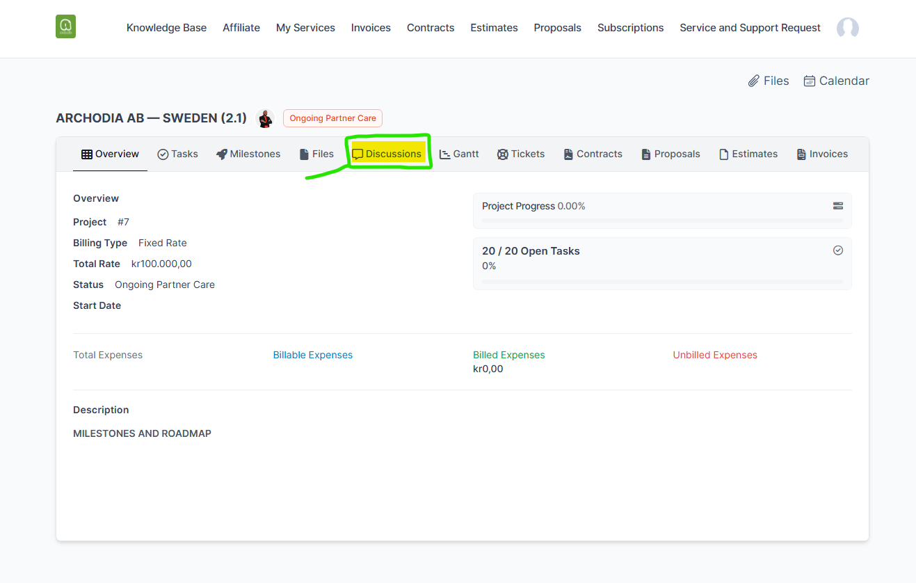Click the Ongoing Partner Care status badge
The height and width of the screenshot is (583, 916).
click(332, 118)
